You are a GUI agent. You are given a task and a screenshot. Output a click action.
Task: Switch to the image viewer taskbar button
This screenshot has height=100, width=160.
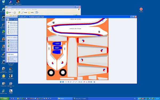pos(81,99)
